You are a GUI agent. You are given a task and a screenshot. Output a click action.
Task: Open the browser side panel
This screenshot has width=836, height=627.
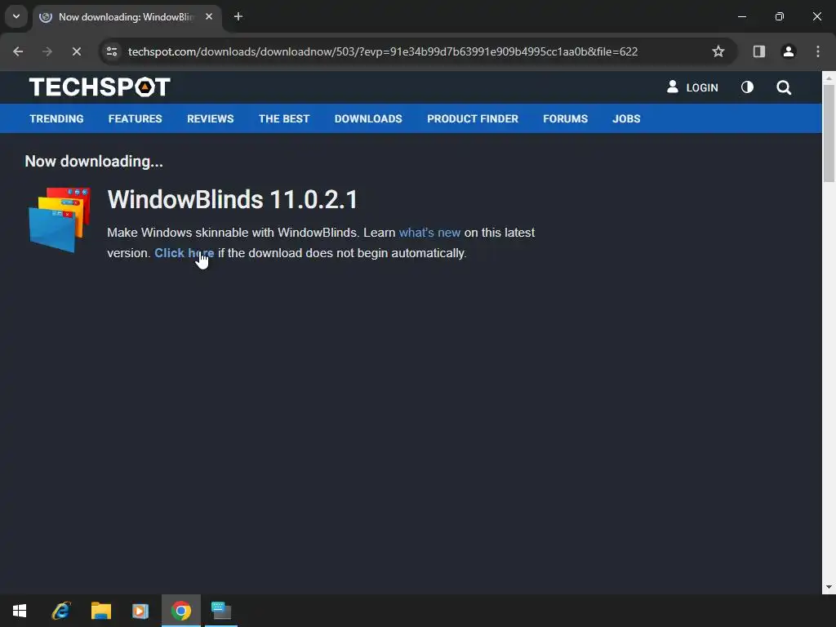pos(758,51)
